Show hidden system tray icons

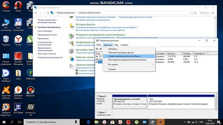tap(185, 122)
